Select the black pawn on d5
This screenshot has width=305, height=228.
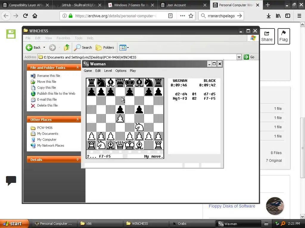120,109
